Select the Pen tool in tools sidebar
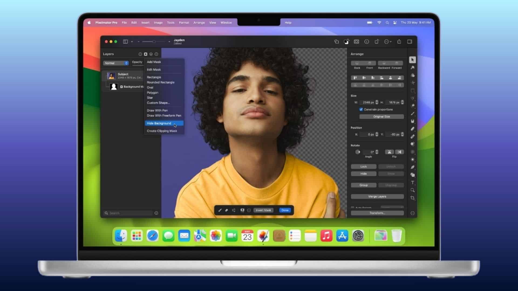 413,167
